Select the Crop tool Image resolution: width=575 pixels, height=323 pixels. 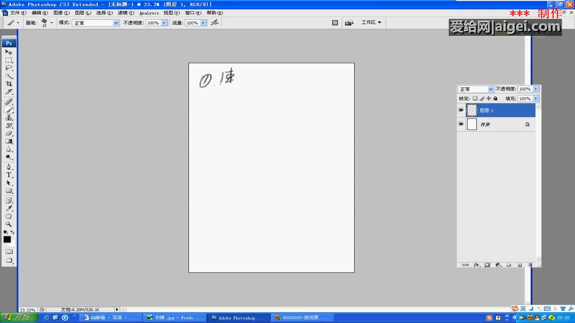click(9, 84)
